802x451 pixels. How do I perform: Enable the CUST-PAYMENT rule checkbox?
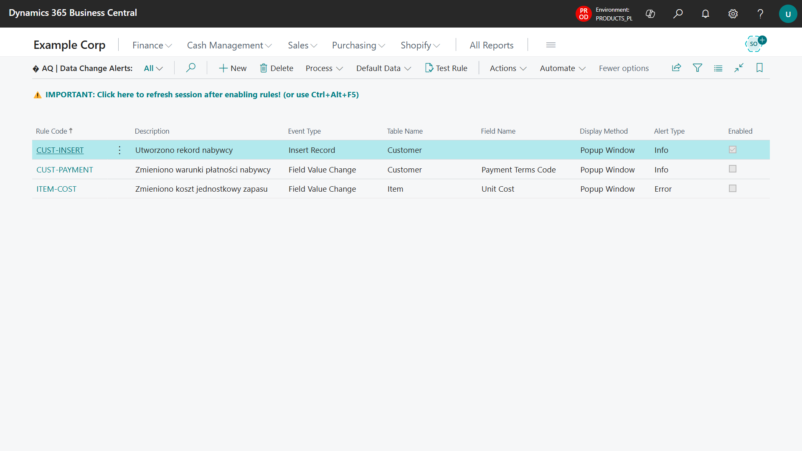click(x=732, y=169)
